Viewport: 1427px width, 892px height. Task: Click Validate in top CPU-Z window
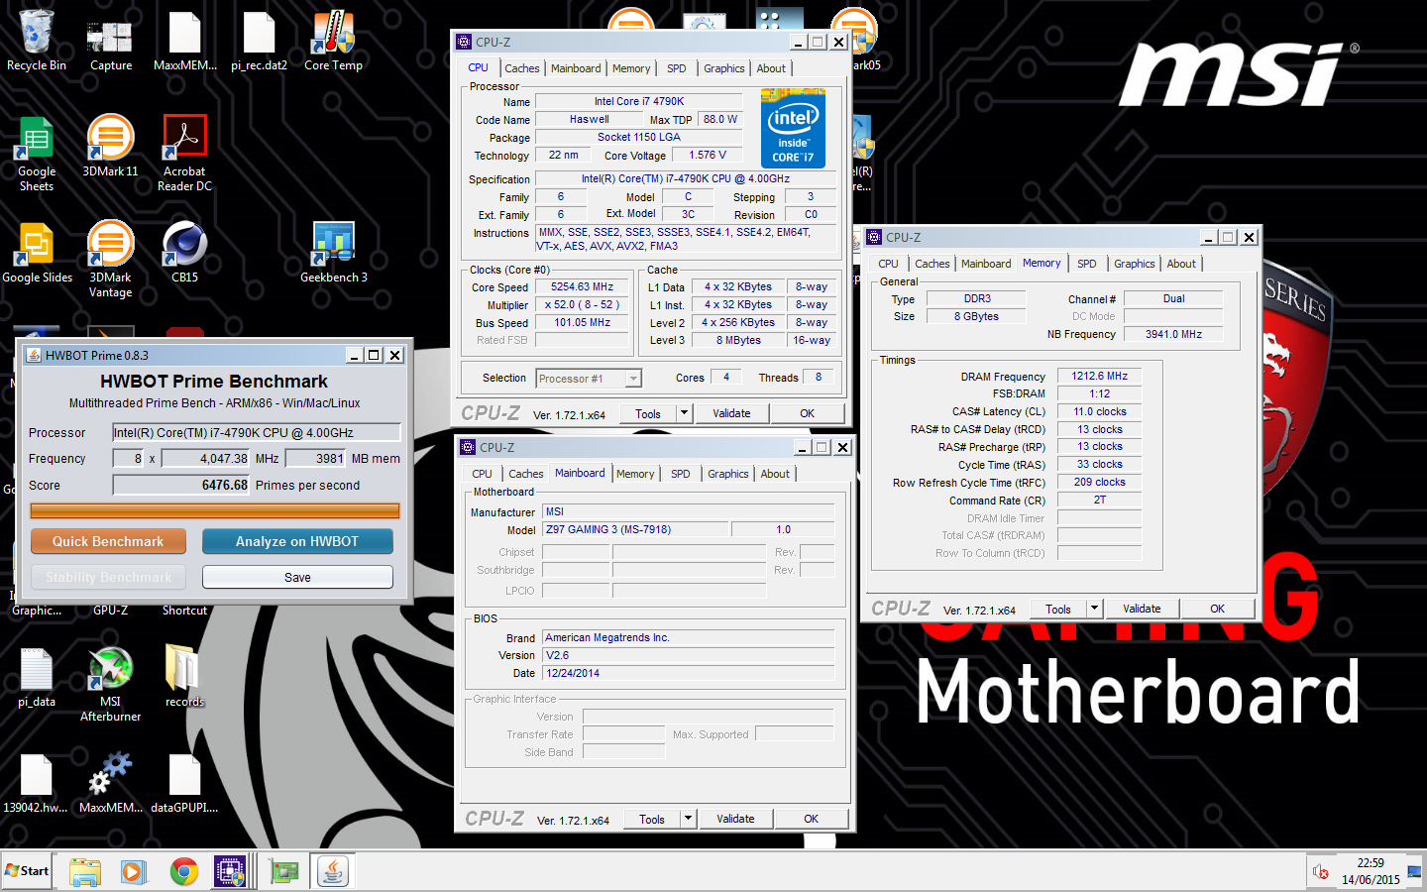click(x=731, y=413)
